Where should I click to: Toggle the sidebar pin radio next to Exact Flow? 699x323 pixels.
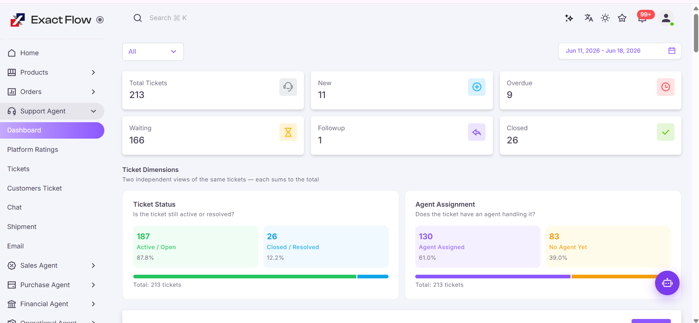pyautogui.click(x=100, y=20)
